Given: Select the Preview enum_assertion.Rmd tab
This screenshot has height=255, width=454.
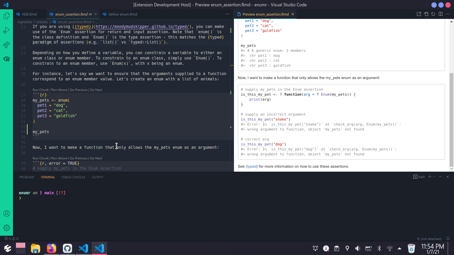Looking at the screenshot, I should coord(265,14).
